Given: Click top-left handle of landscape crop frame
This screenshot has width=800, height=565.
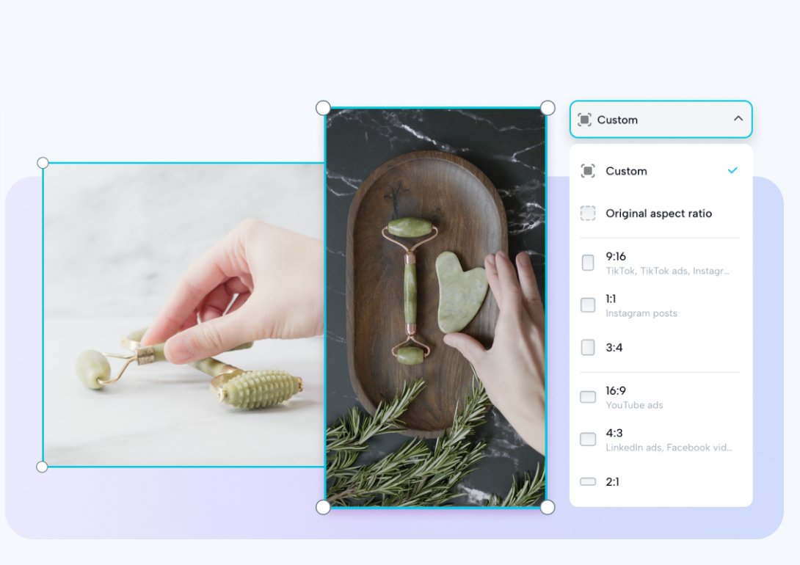Looking at the screenshot, I should point(43,163).
